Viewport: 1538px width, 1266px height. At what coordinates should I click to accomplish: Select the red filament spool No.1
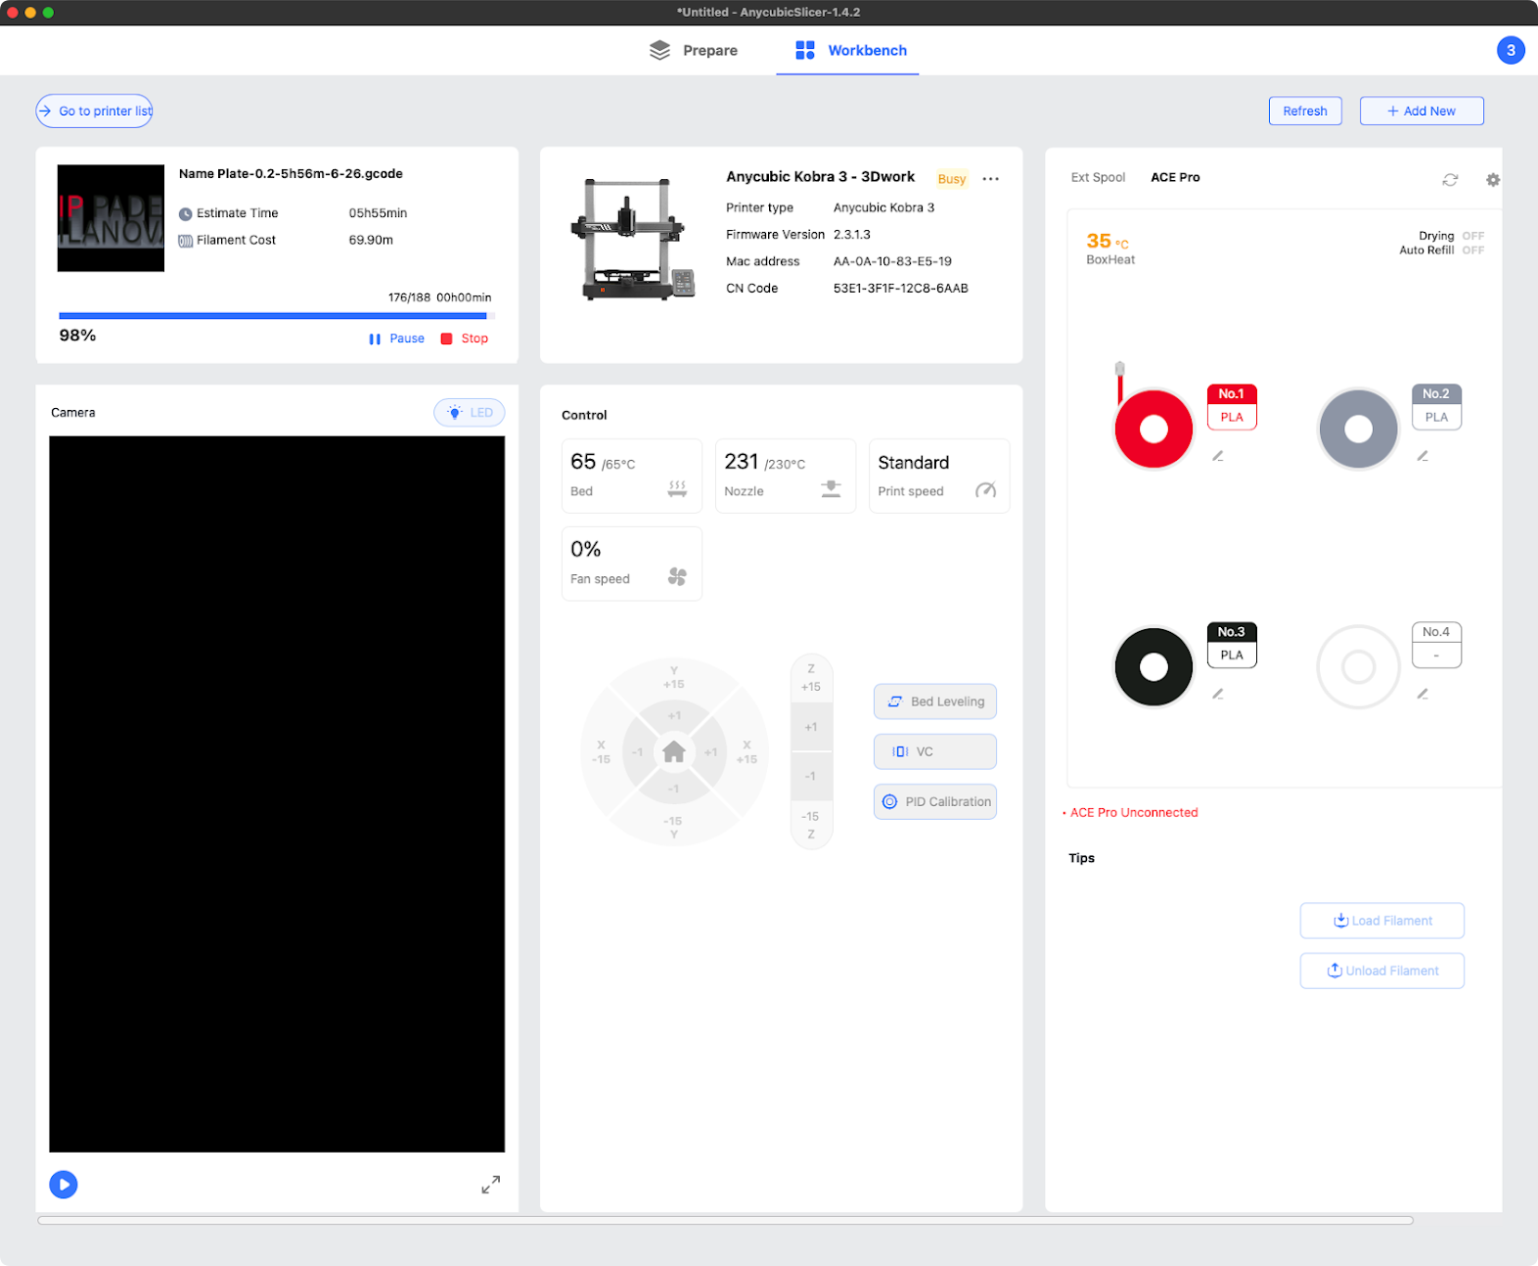1153,429
